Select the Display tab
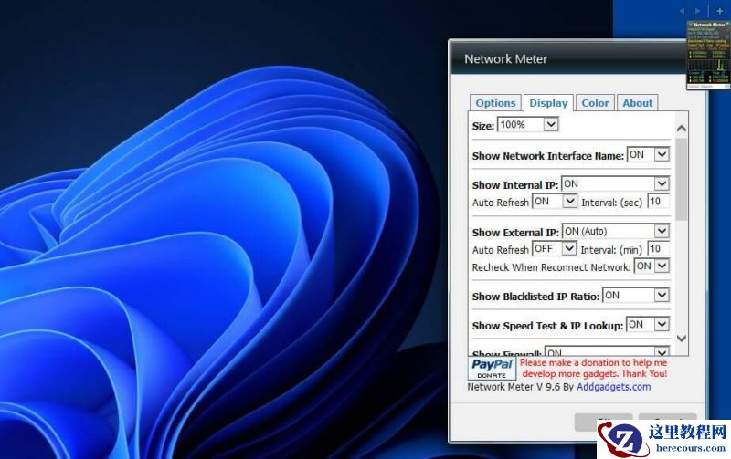The height and width of the screenshot is (459, 731). (548, 103)
